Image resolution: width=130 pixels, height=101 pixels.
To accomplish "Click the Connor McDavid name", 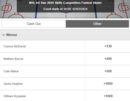I will tap(15, 46).
